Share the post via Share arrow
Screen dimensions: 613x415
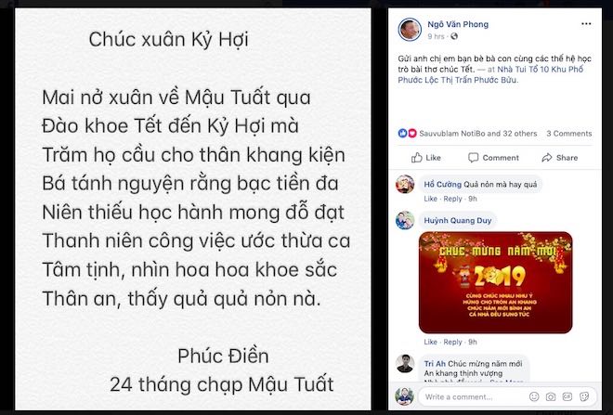coord(560,158)
